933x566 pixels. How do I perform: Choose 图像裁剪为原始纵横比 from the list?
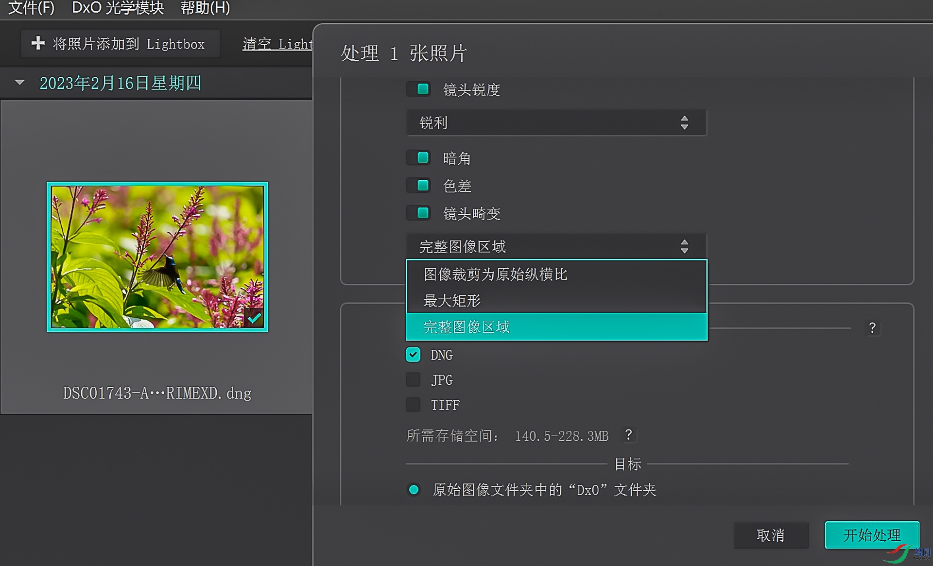click(556, 274)
